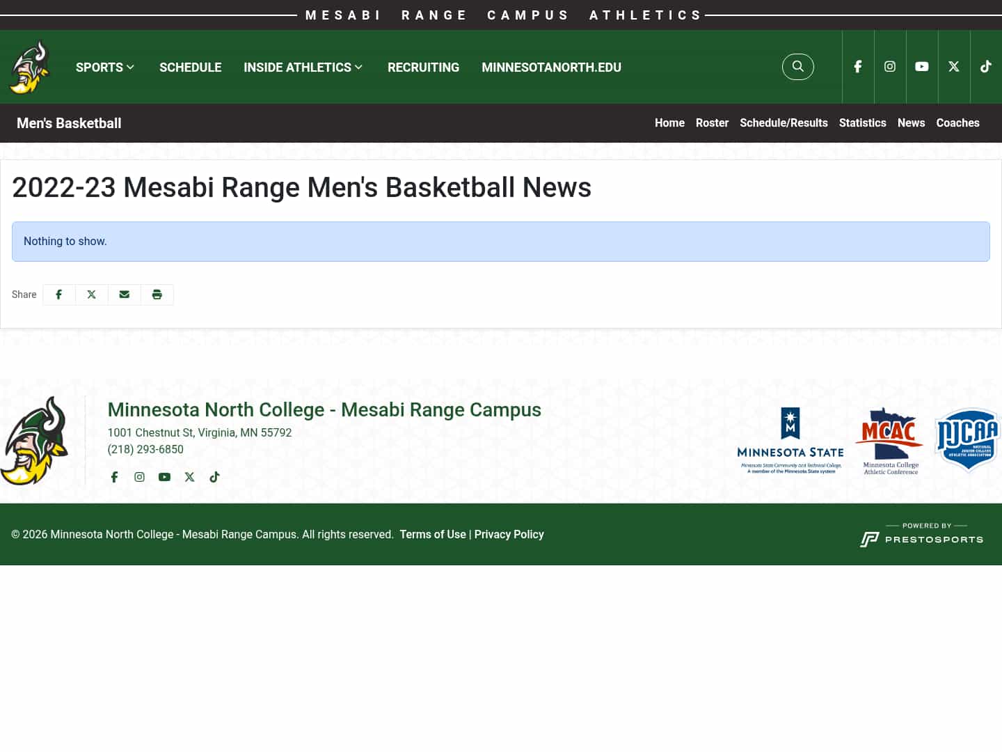
Task: Open MinnesotaNorth.edu from the navigation
Action: (551, 68)
